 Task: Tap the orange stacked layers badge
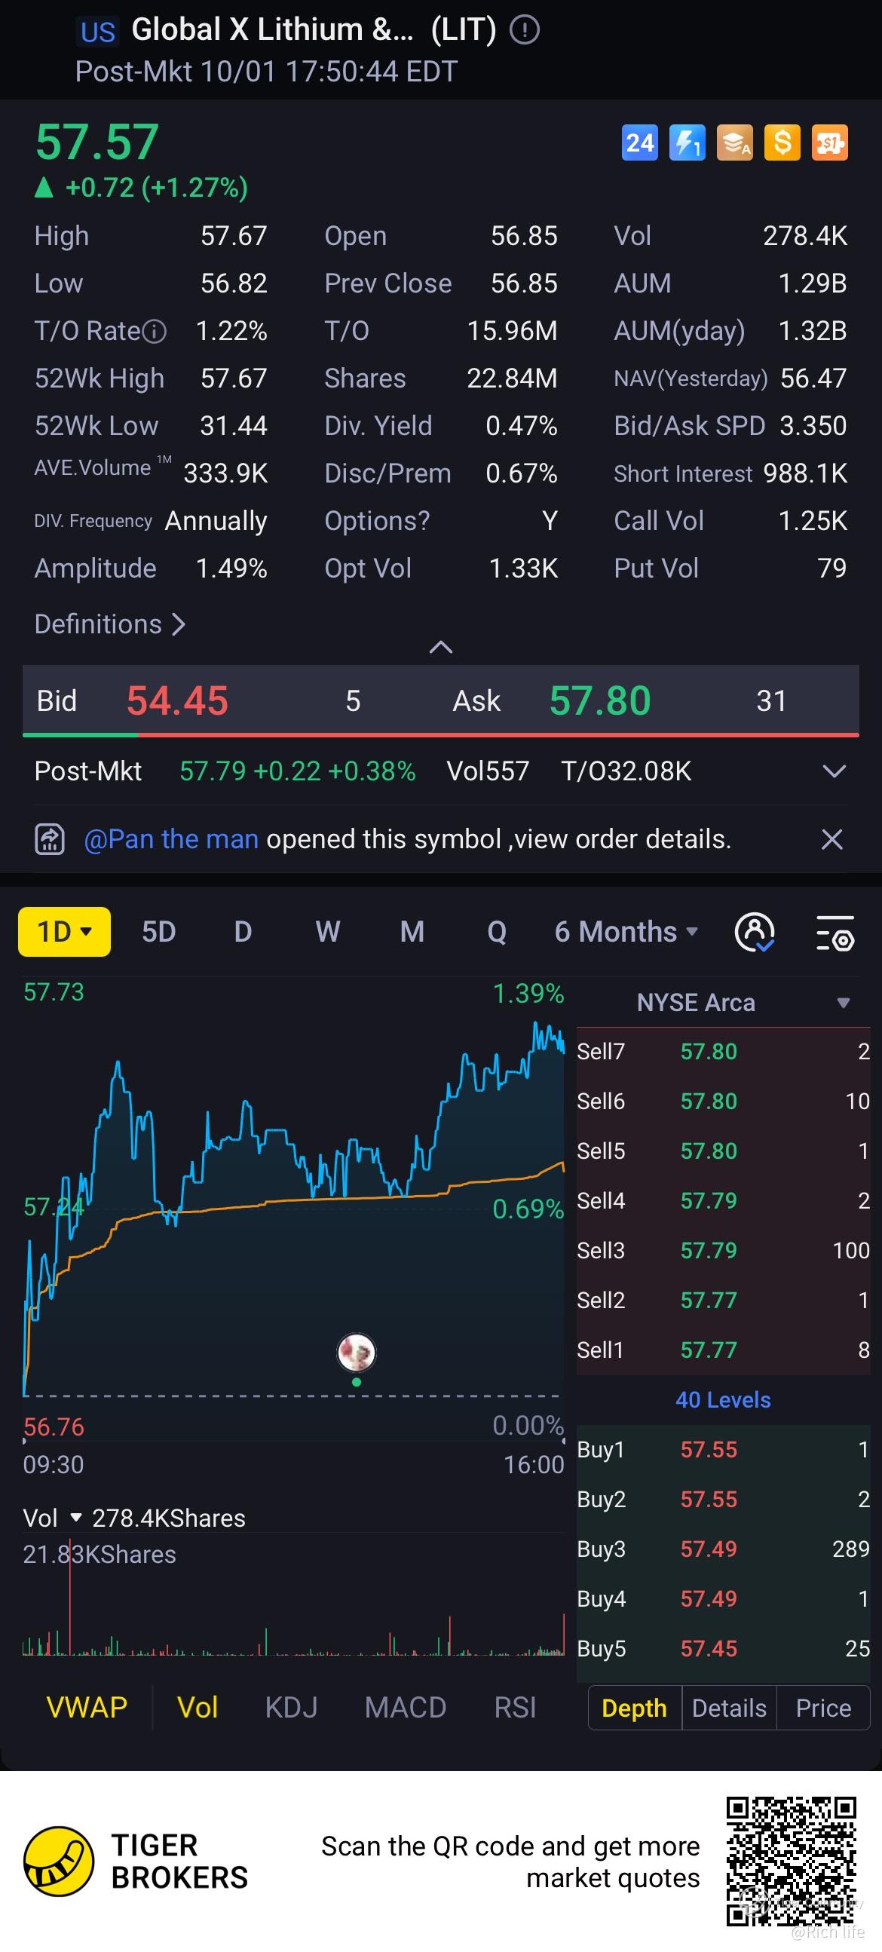(x=735, y=142)
